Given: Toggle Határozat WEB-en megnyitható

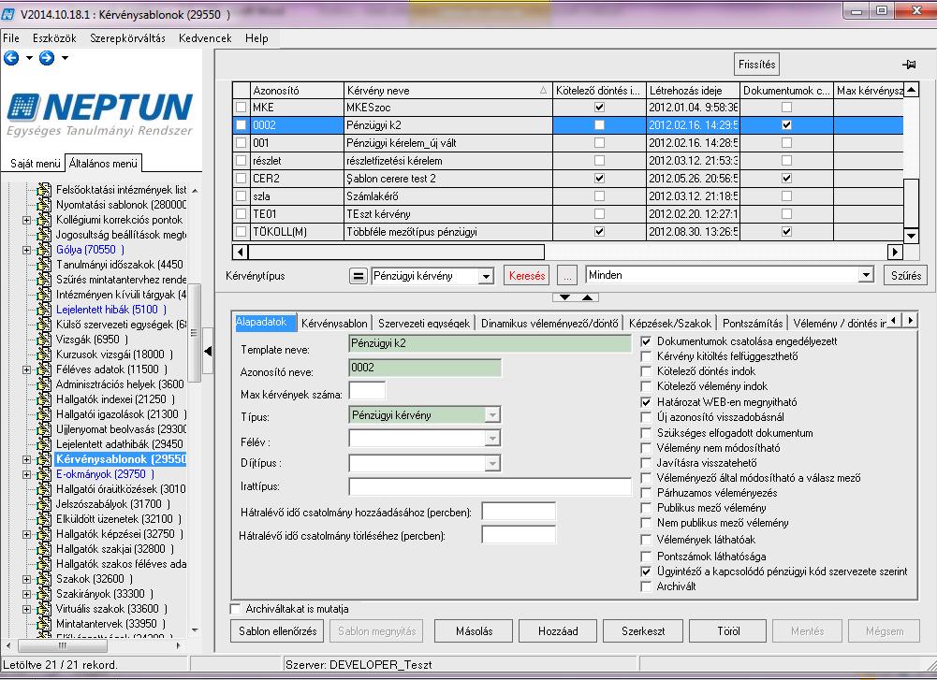Looking at the screenshot, I should coord(646,402).
